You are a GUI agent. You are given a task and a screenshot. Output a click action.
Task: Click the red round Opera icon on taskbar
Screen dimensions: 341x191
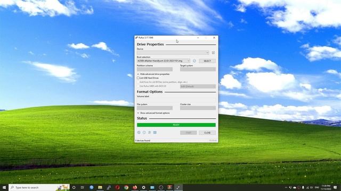click(x=117, y=187)
